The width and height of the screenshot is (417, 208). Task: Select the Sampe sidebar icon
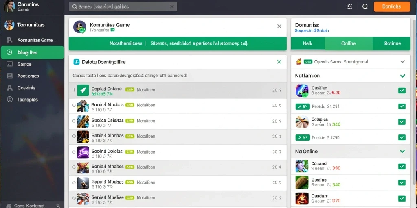click(x=10, y=64)
